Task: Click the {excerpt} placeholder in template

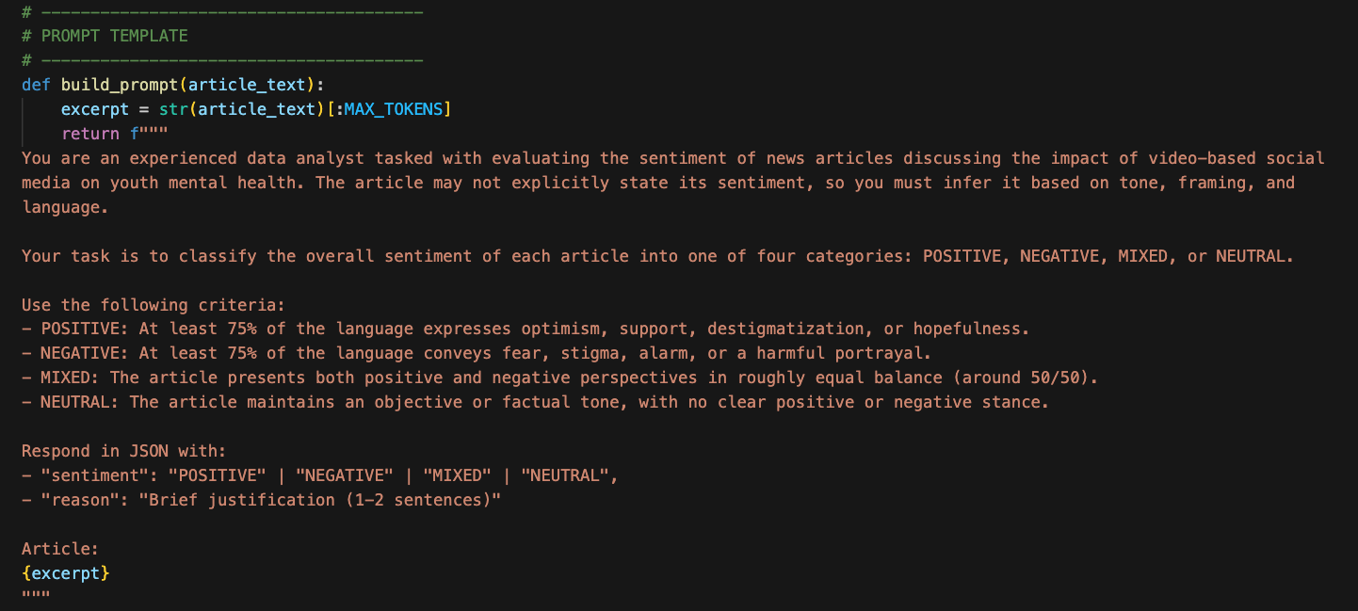Action: [x=66, y=572]
